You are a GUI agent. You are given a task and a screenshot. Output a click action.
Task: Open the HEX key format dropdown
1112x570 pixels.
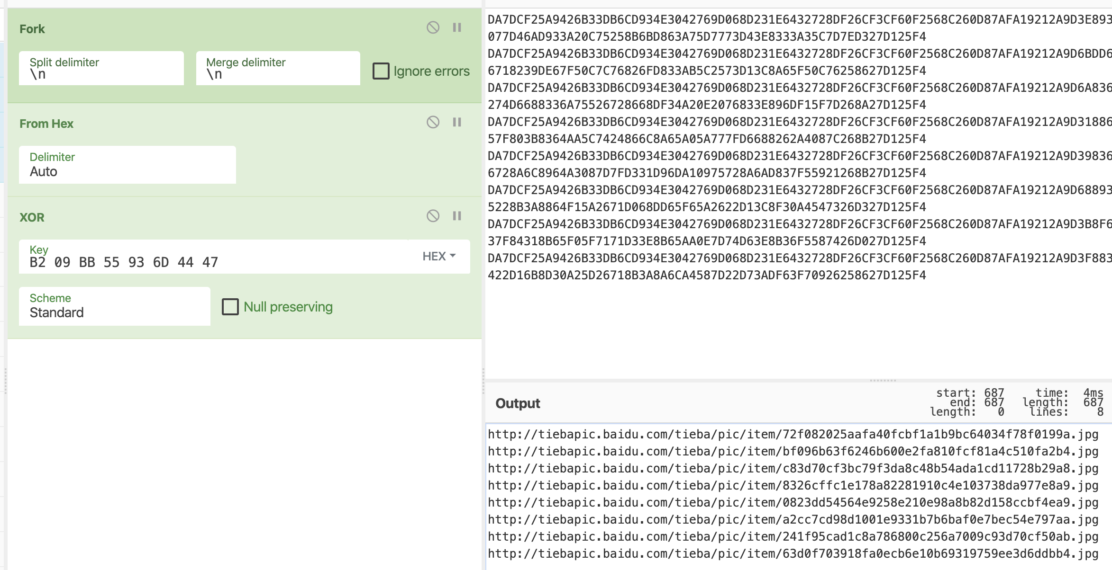(439, 256)
